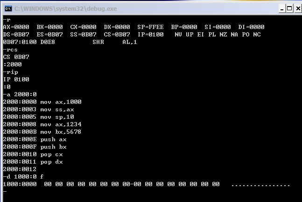
Task: Click the ASCII dots column of the dump
Action: tap(260, 185)
